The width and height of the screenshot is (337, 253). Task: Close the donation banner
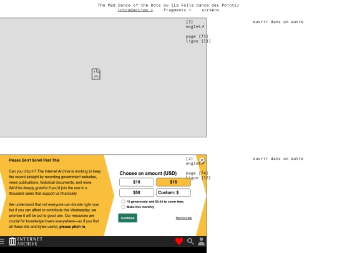(x=202, y=161)
